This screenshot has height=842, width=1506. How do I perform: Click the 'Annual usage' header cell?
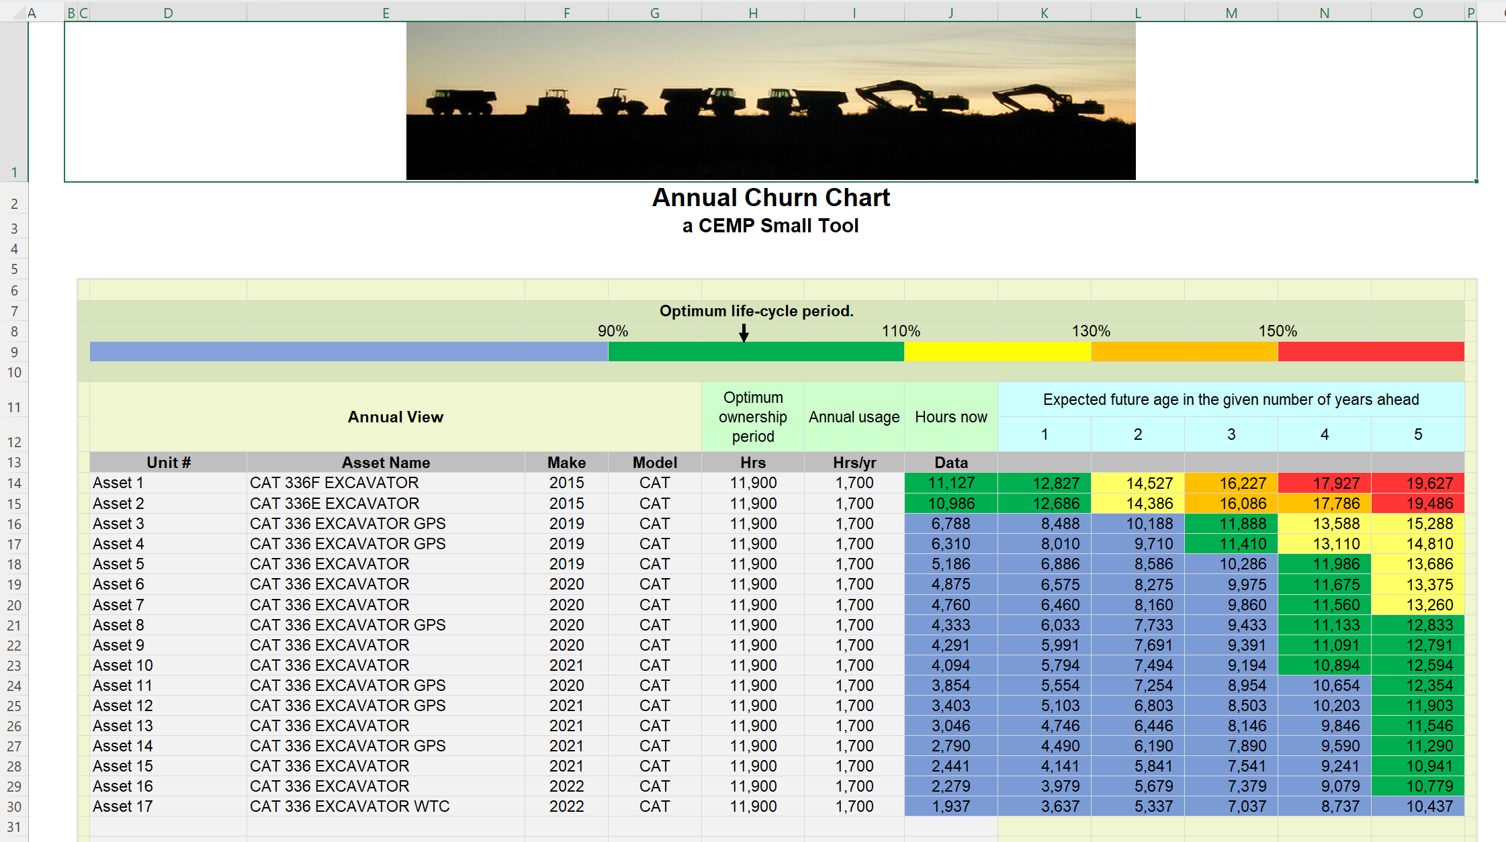tap(854, 416)
